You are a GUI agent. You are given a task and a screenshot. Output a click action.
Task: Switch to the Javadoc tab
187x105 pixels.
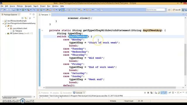click(x=55, y=93)
